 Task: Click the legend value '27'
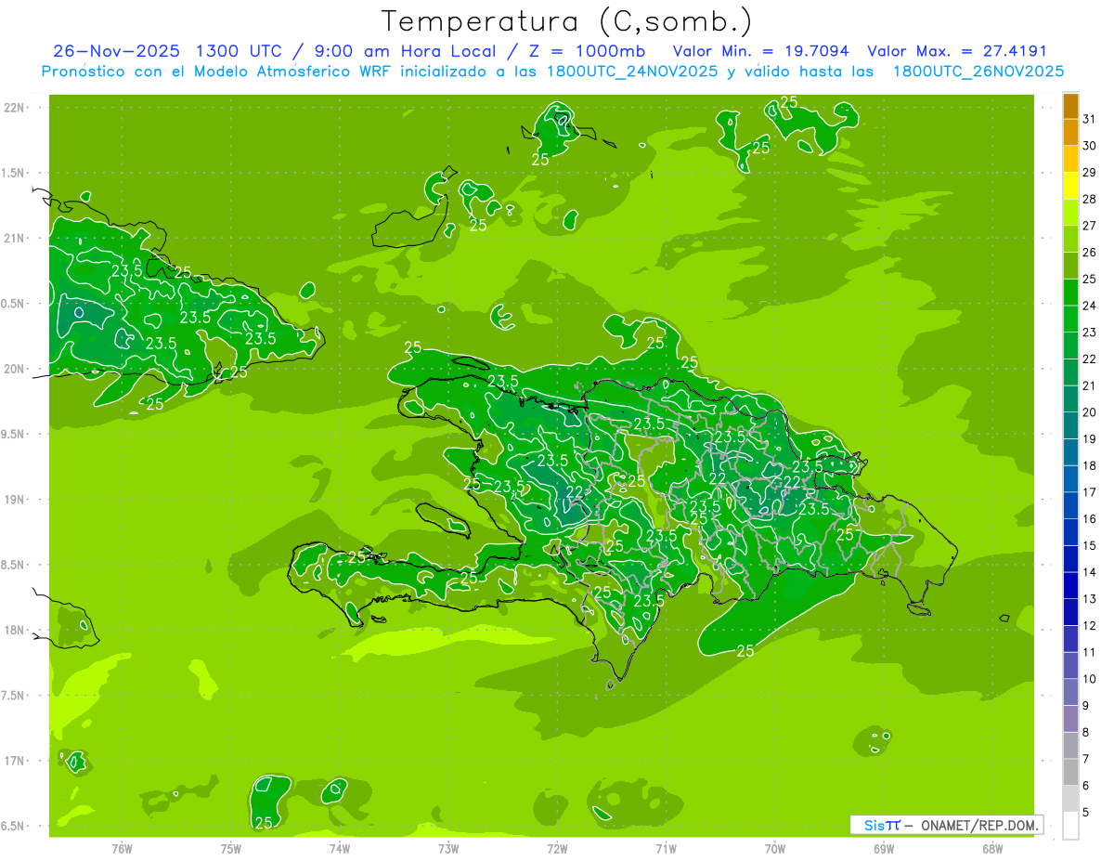click(x=1090, y=226)
